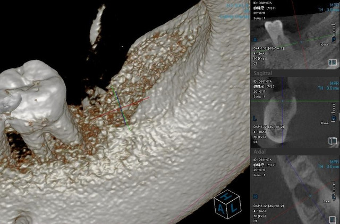Click the TH : 0.0 mm value in Sagittal pane
Viewport: 340px width, 224px height.
point(328,88)
